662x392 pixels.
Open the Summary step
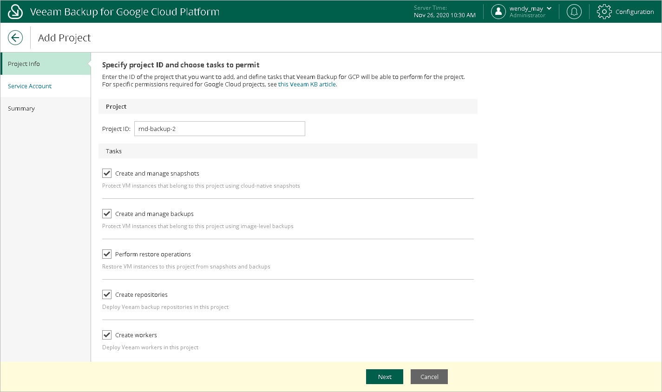tap(21, 108)
